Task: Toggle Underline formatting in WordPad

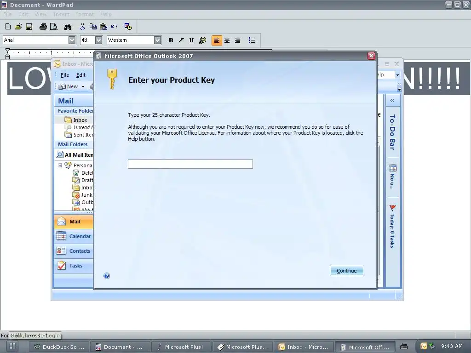Action: pyautogui.click(x=191, y=40)
